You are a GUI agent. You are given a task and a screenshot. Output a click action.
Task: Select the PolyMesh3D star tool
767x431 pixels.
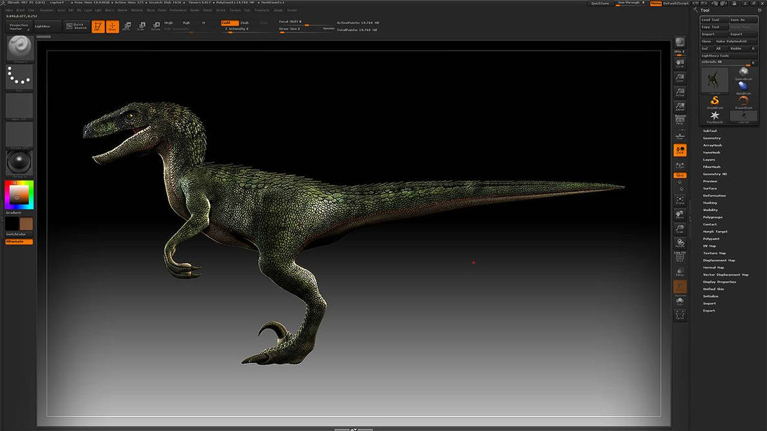[715, 115]
